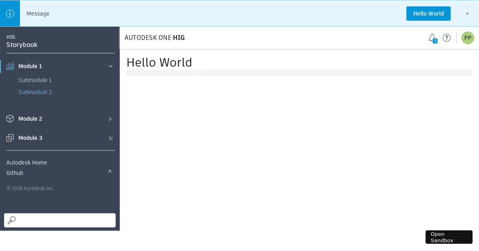The width and height of the screenshot is (479, 251).
Task: Click the Module 2 cube icon
Action: click(x=10, y=119)
